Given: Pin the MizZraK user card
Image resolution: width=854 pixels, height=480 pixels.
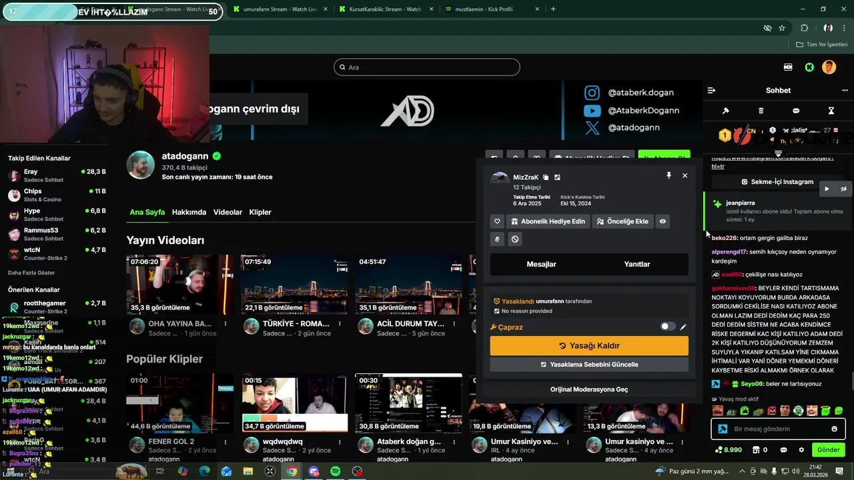Looking at the screenshot, I should 669,175.
